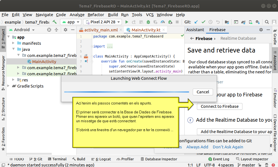The image size is (278, 167).
Task: Click Sync Project with Gradle Files icon
Action: click(x=243, y=22)
